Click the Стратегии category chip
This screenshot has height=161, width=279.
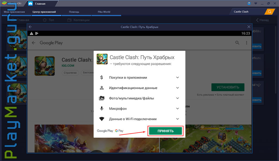point(70,72)
